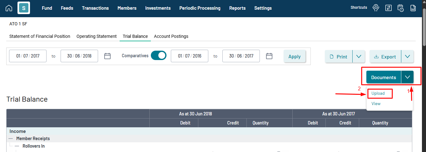Viewport: 426px width, 152px height.
Task: Switch to the Operating Statement tab
Action: click(x=97, y=36)
